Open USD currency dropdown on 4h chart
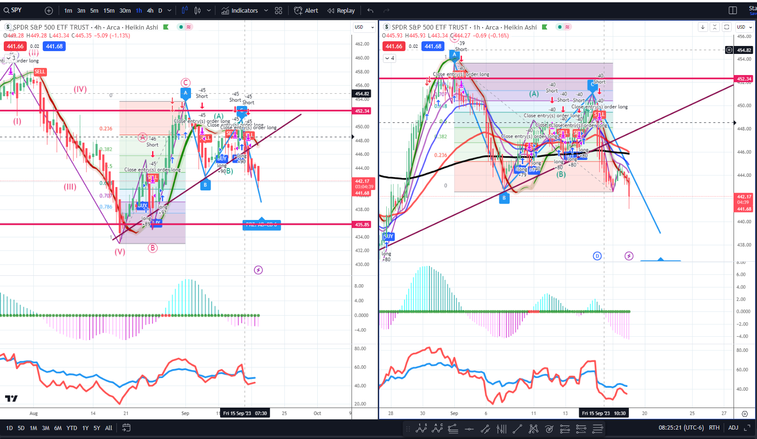 (364, 27)
